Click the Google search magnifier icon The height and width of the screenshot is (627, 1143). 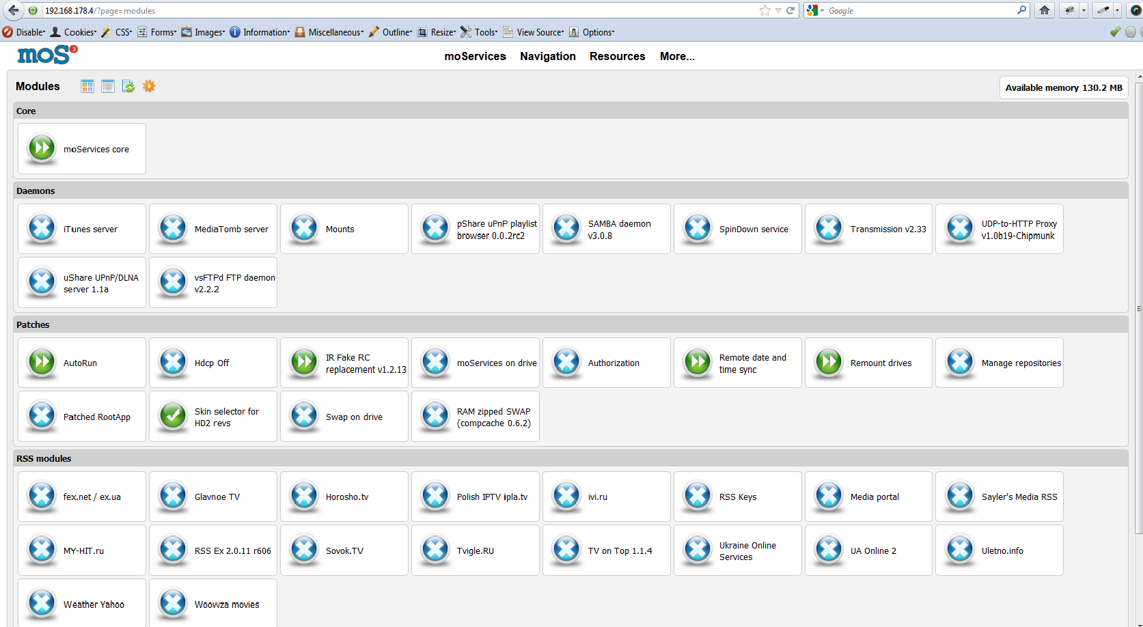[x=1022, y=10]
